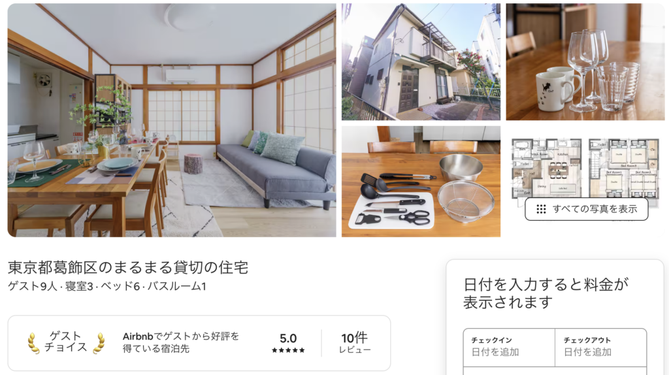This screenshot has width=669, height=375.
Task: Open the wine glasses and mugs photo
Action: point(585,62)
